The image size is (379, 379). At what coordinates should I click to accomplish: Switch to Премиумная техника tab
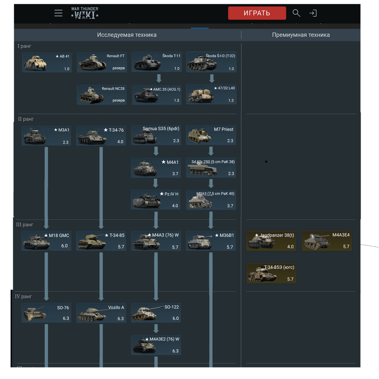[301, 35]
